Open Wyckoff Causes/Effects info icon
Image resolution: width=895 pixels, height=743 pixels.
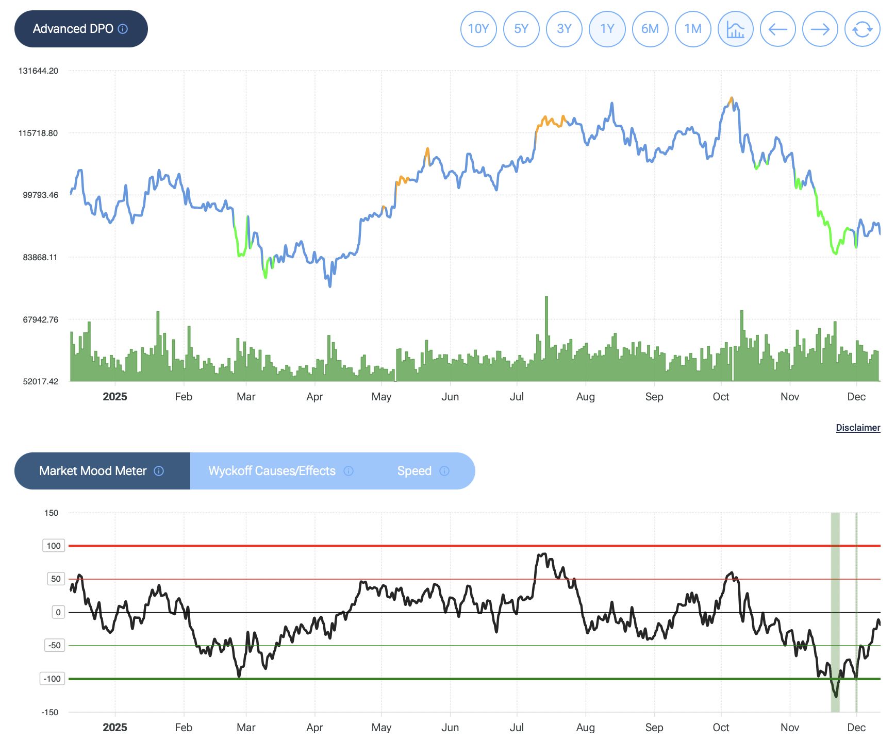[x=349, y=471]
